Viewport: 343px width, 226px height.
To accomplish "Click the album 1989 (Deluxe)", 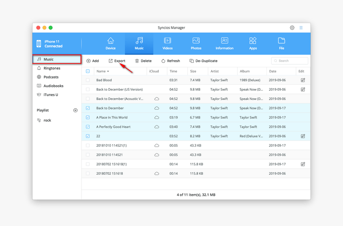I will [x=250, y=80].
